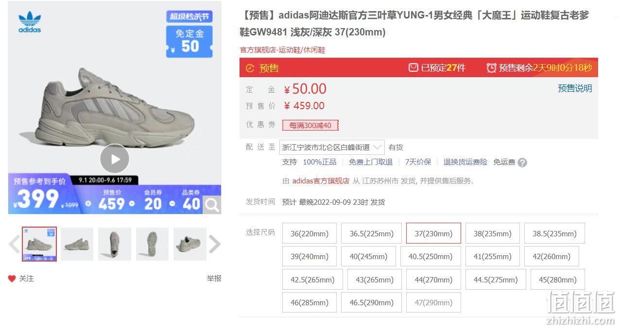Open adidas官方旗舰店 store link
The width and height of the screenshot is (619, 329).
click(x=321, y=181)
